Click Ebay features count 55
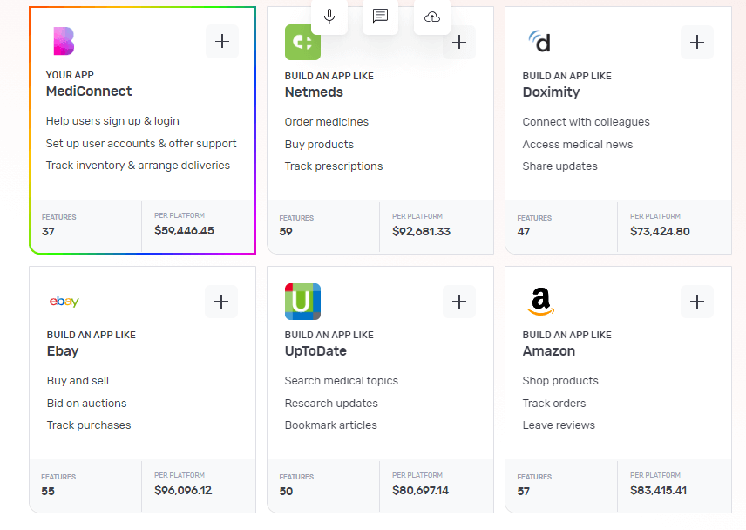The image size is (746, 530). 48,492
